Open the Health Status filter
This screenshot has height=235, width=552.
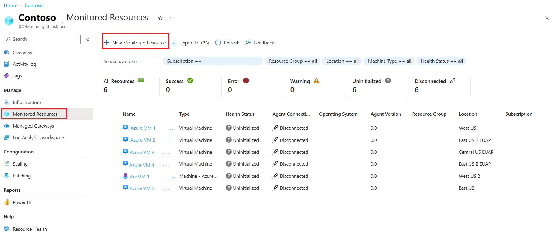point(442,61)
